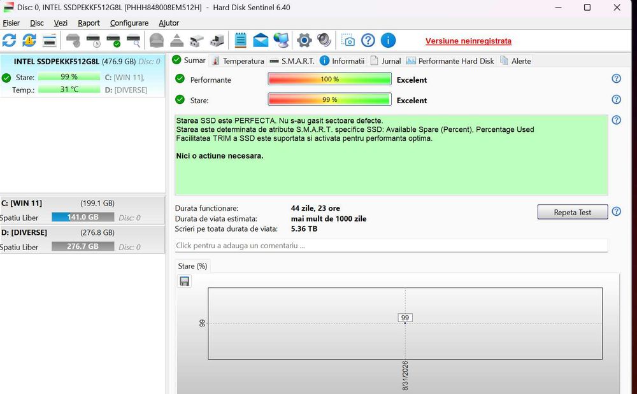Screen dimensions: 637x394
Task: Open the Ajutor menu
Action: (169, 23)
